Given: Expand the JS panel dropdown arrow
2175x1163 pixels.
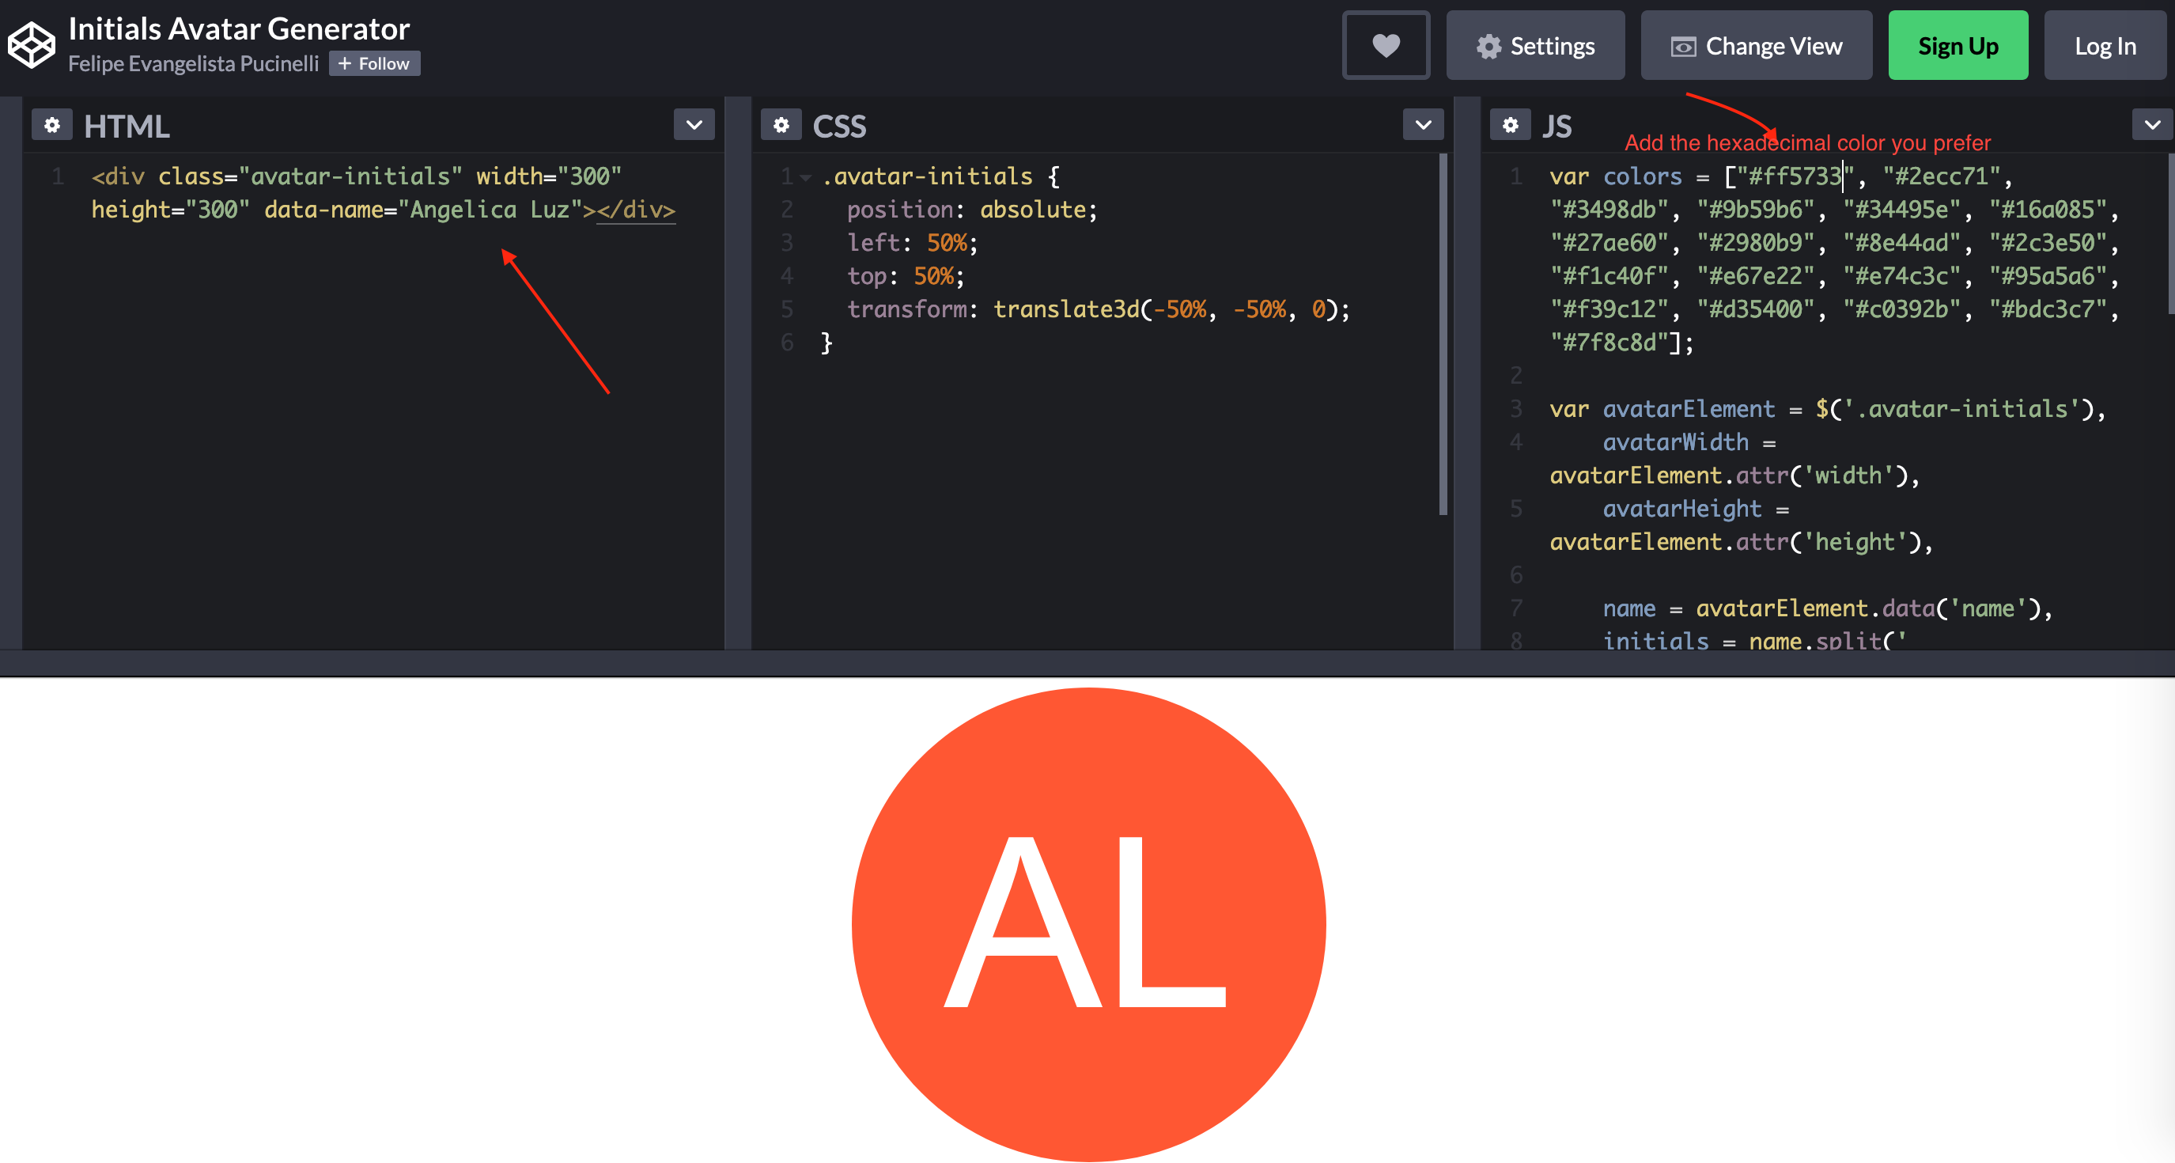Looking at the screenshot, I should tap(2154, 125).
